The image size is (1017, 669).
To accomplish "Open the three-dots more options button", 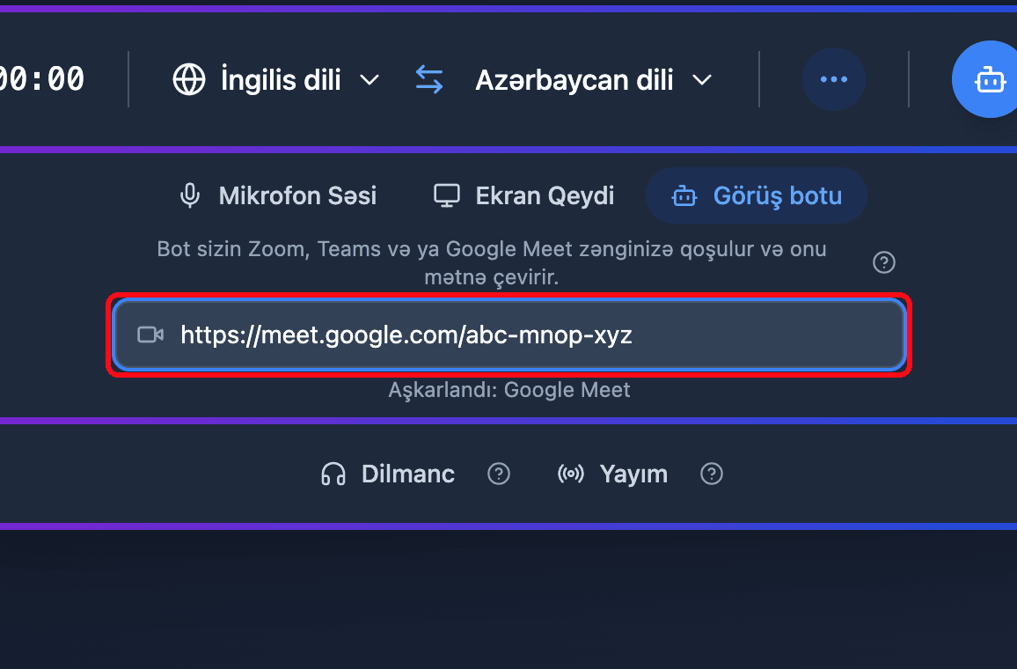I will (x=833, y=79).
